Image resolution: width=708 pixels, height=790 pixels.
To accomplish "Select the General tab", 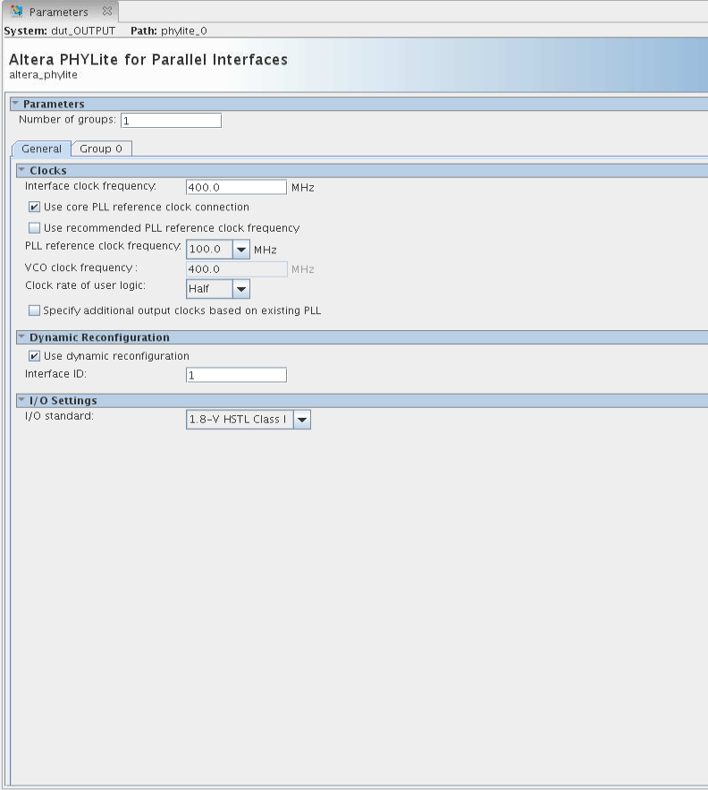I will [x=41, y=149].
